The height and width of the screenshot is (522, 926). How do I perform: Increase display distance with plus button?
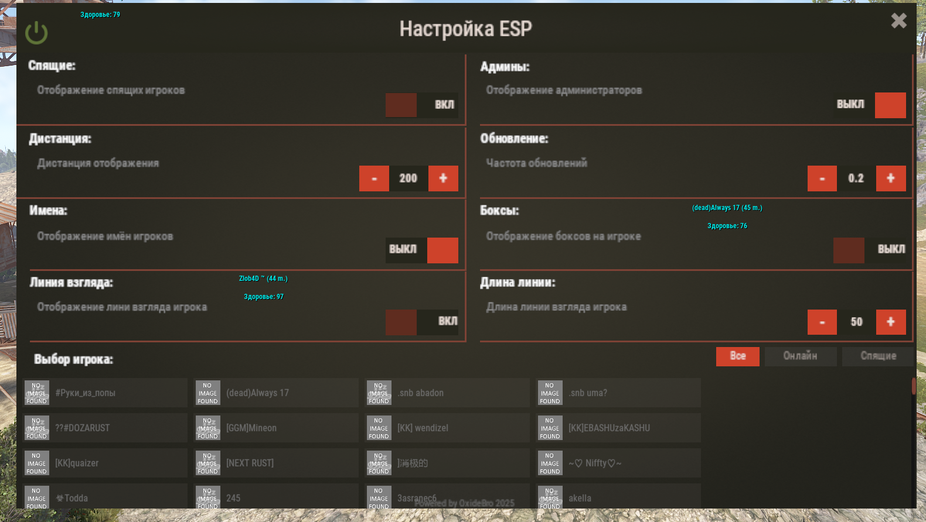(x=443, y=178)
